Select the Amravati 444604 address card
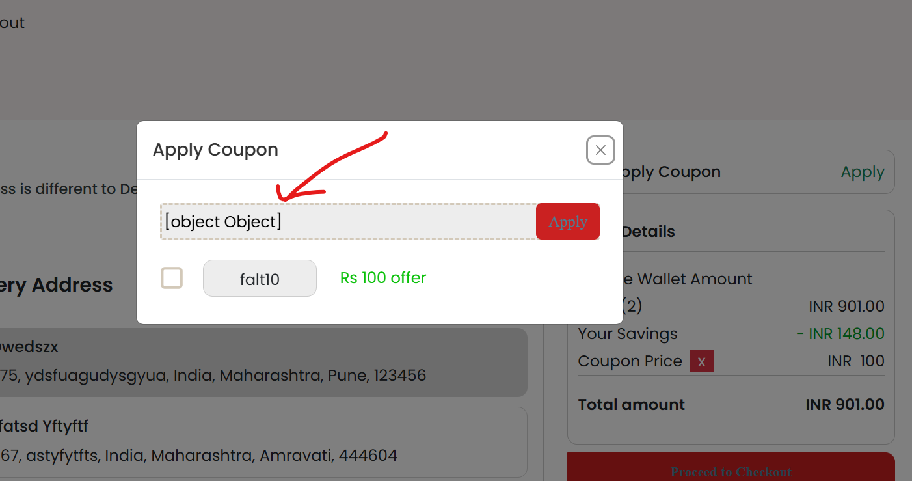The width and height of the screenshot is (912, 481). point(263,443)
